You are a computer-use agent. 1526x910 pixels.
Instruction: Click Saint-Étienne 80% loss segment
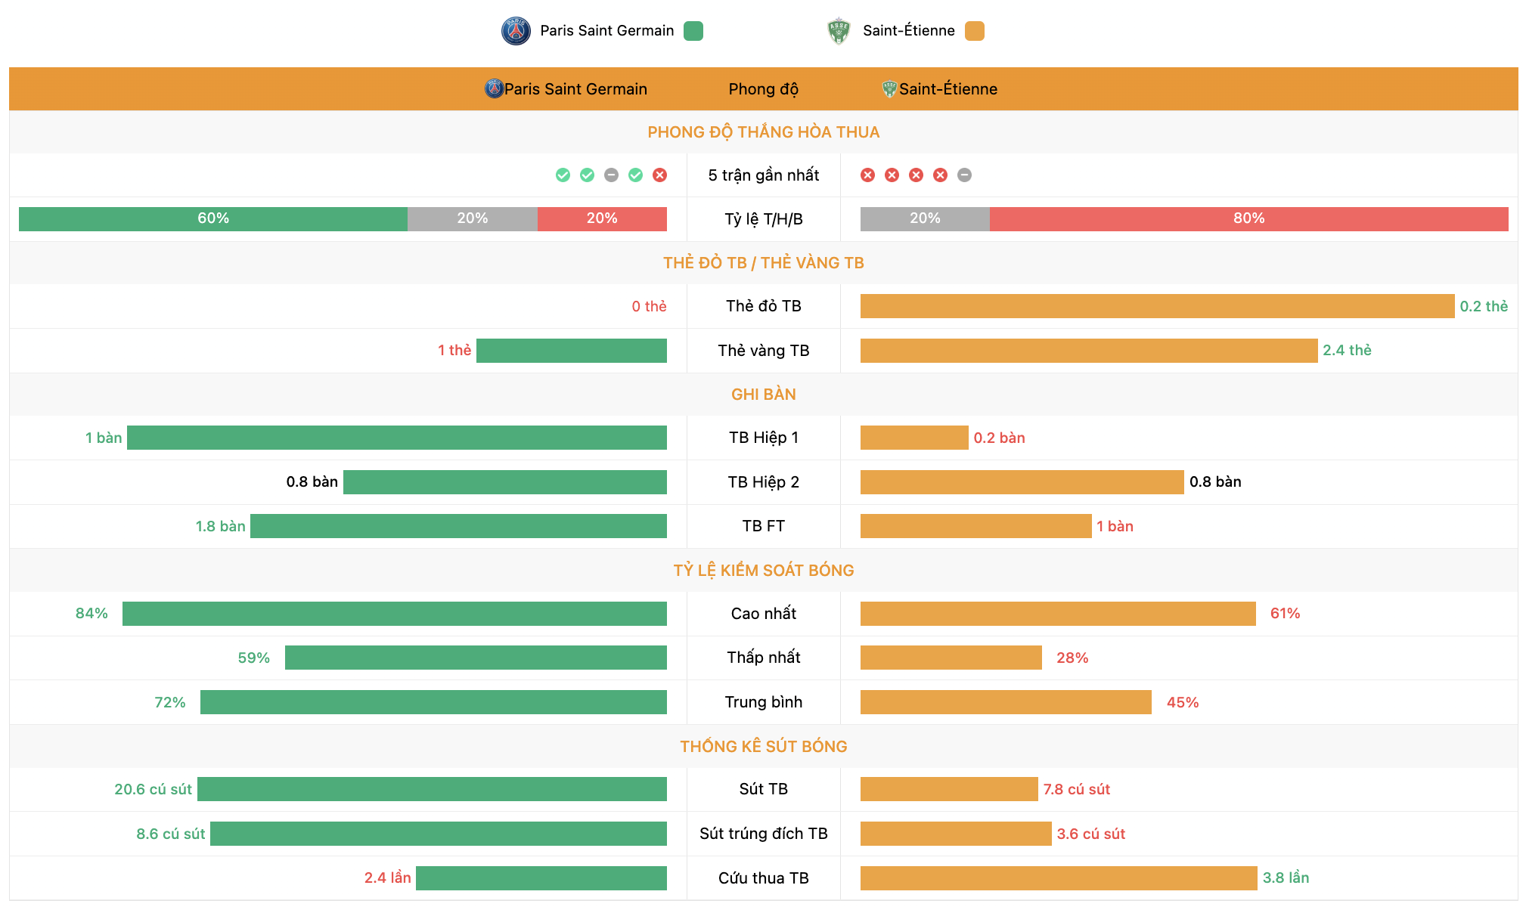[1249, 219]
